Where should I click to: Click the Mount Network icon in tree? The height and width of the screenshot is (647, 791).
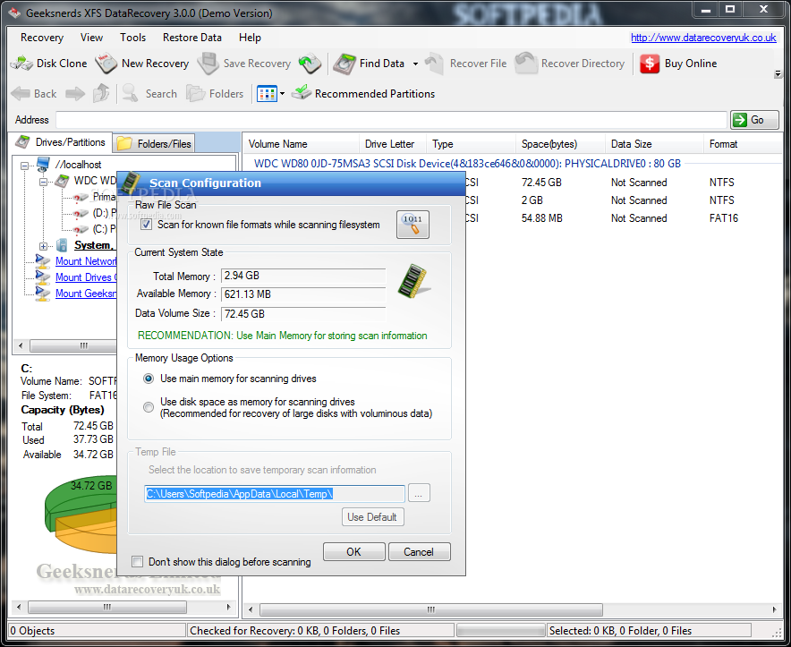(43, 261)
